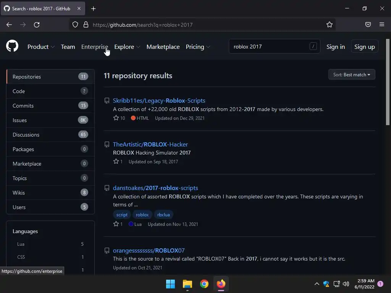Open TheArtistic/ROBLOX-Hacker repository link

click(150, 144)
